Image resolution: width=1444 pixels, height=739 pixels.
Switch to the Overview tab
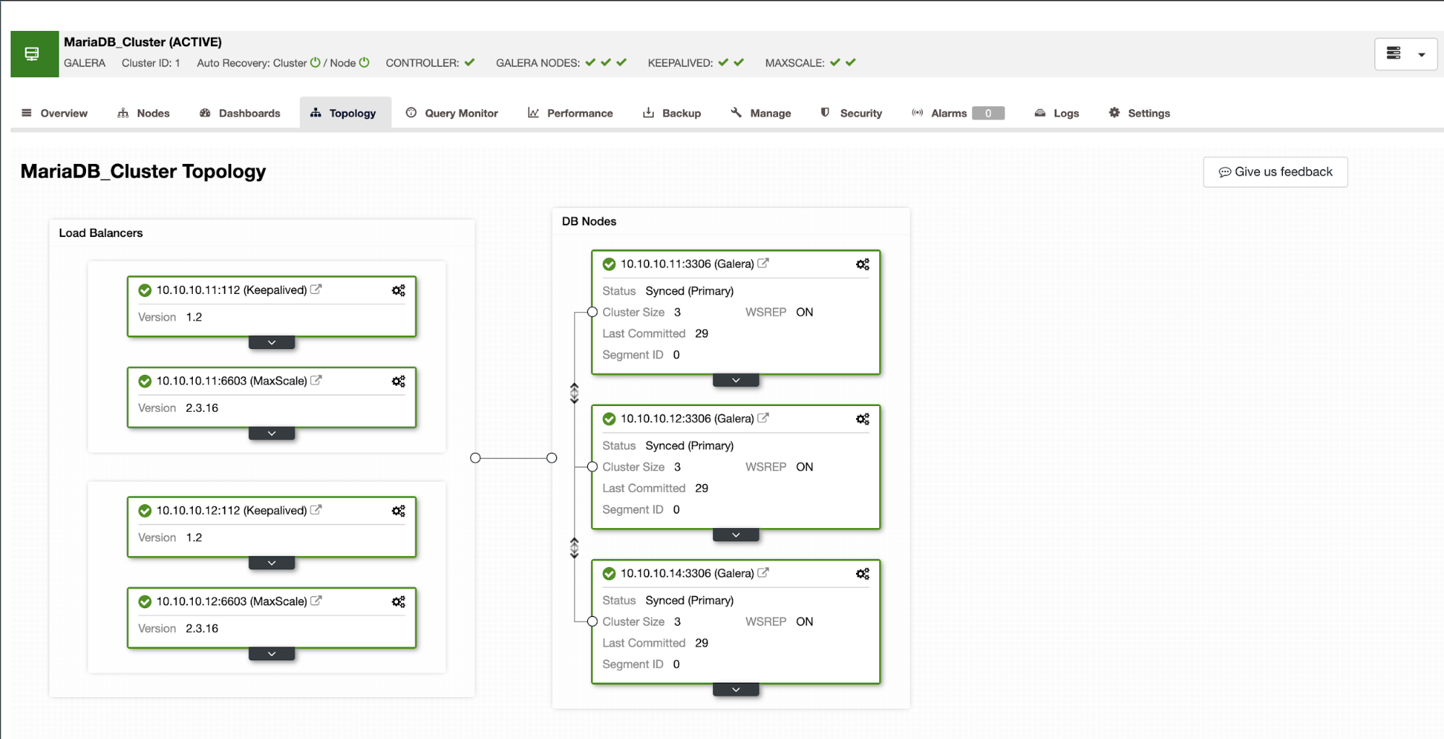point(55,113)
